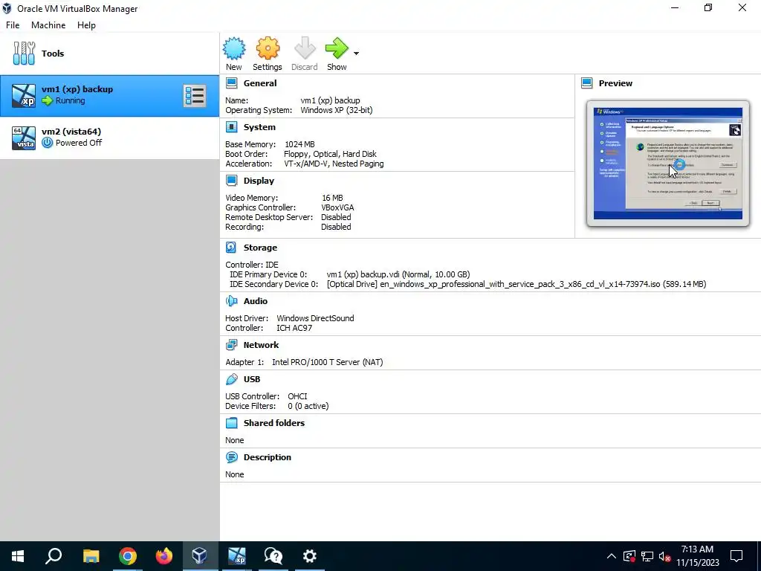Screen dimensions: 761x571
Task: Click the muted volume tray icon
Action: (665, 556)
